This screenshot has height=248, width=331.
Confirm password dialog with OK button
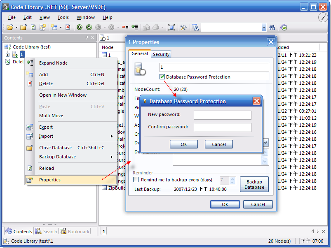click(x=184, y=144)
